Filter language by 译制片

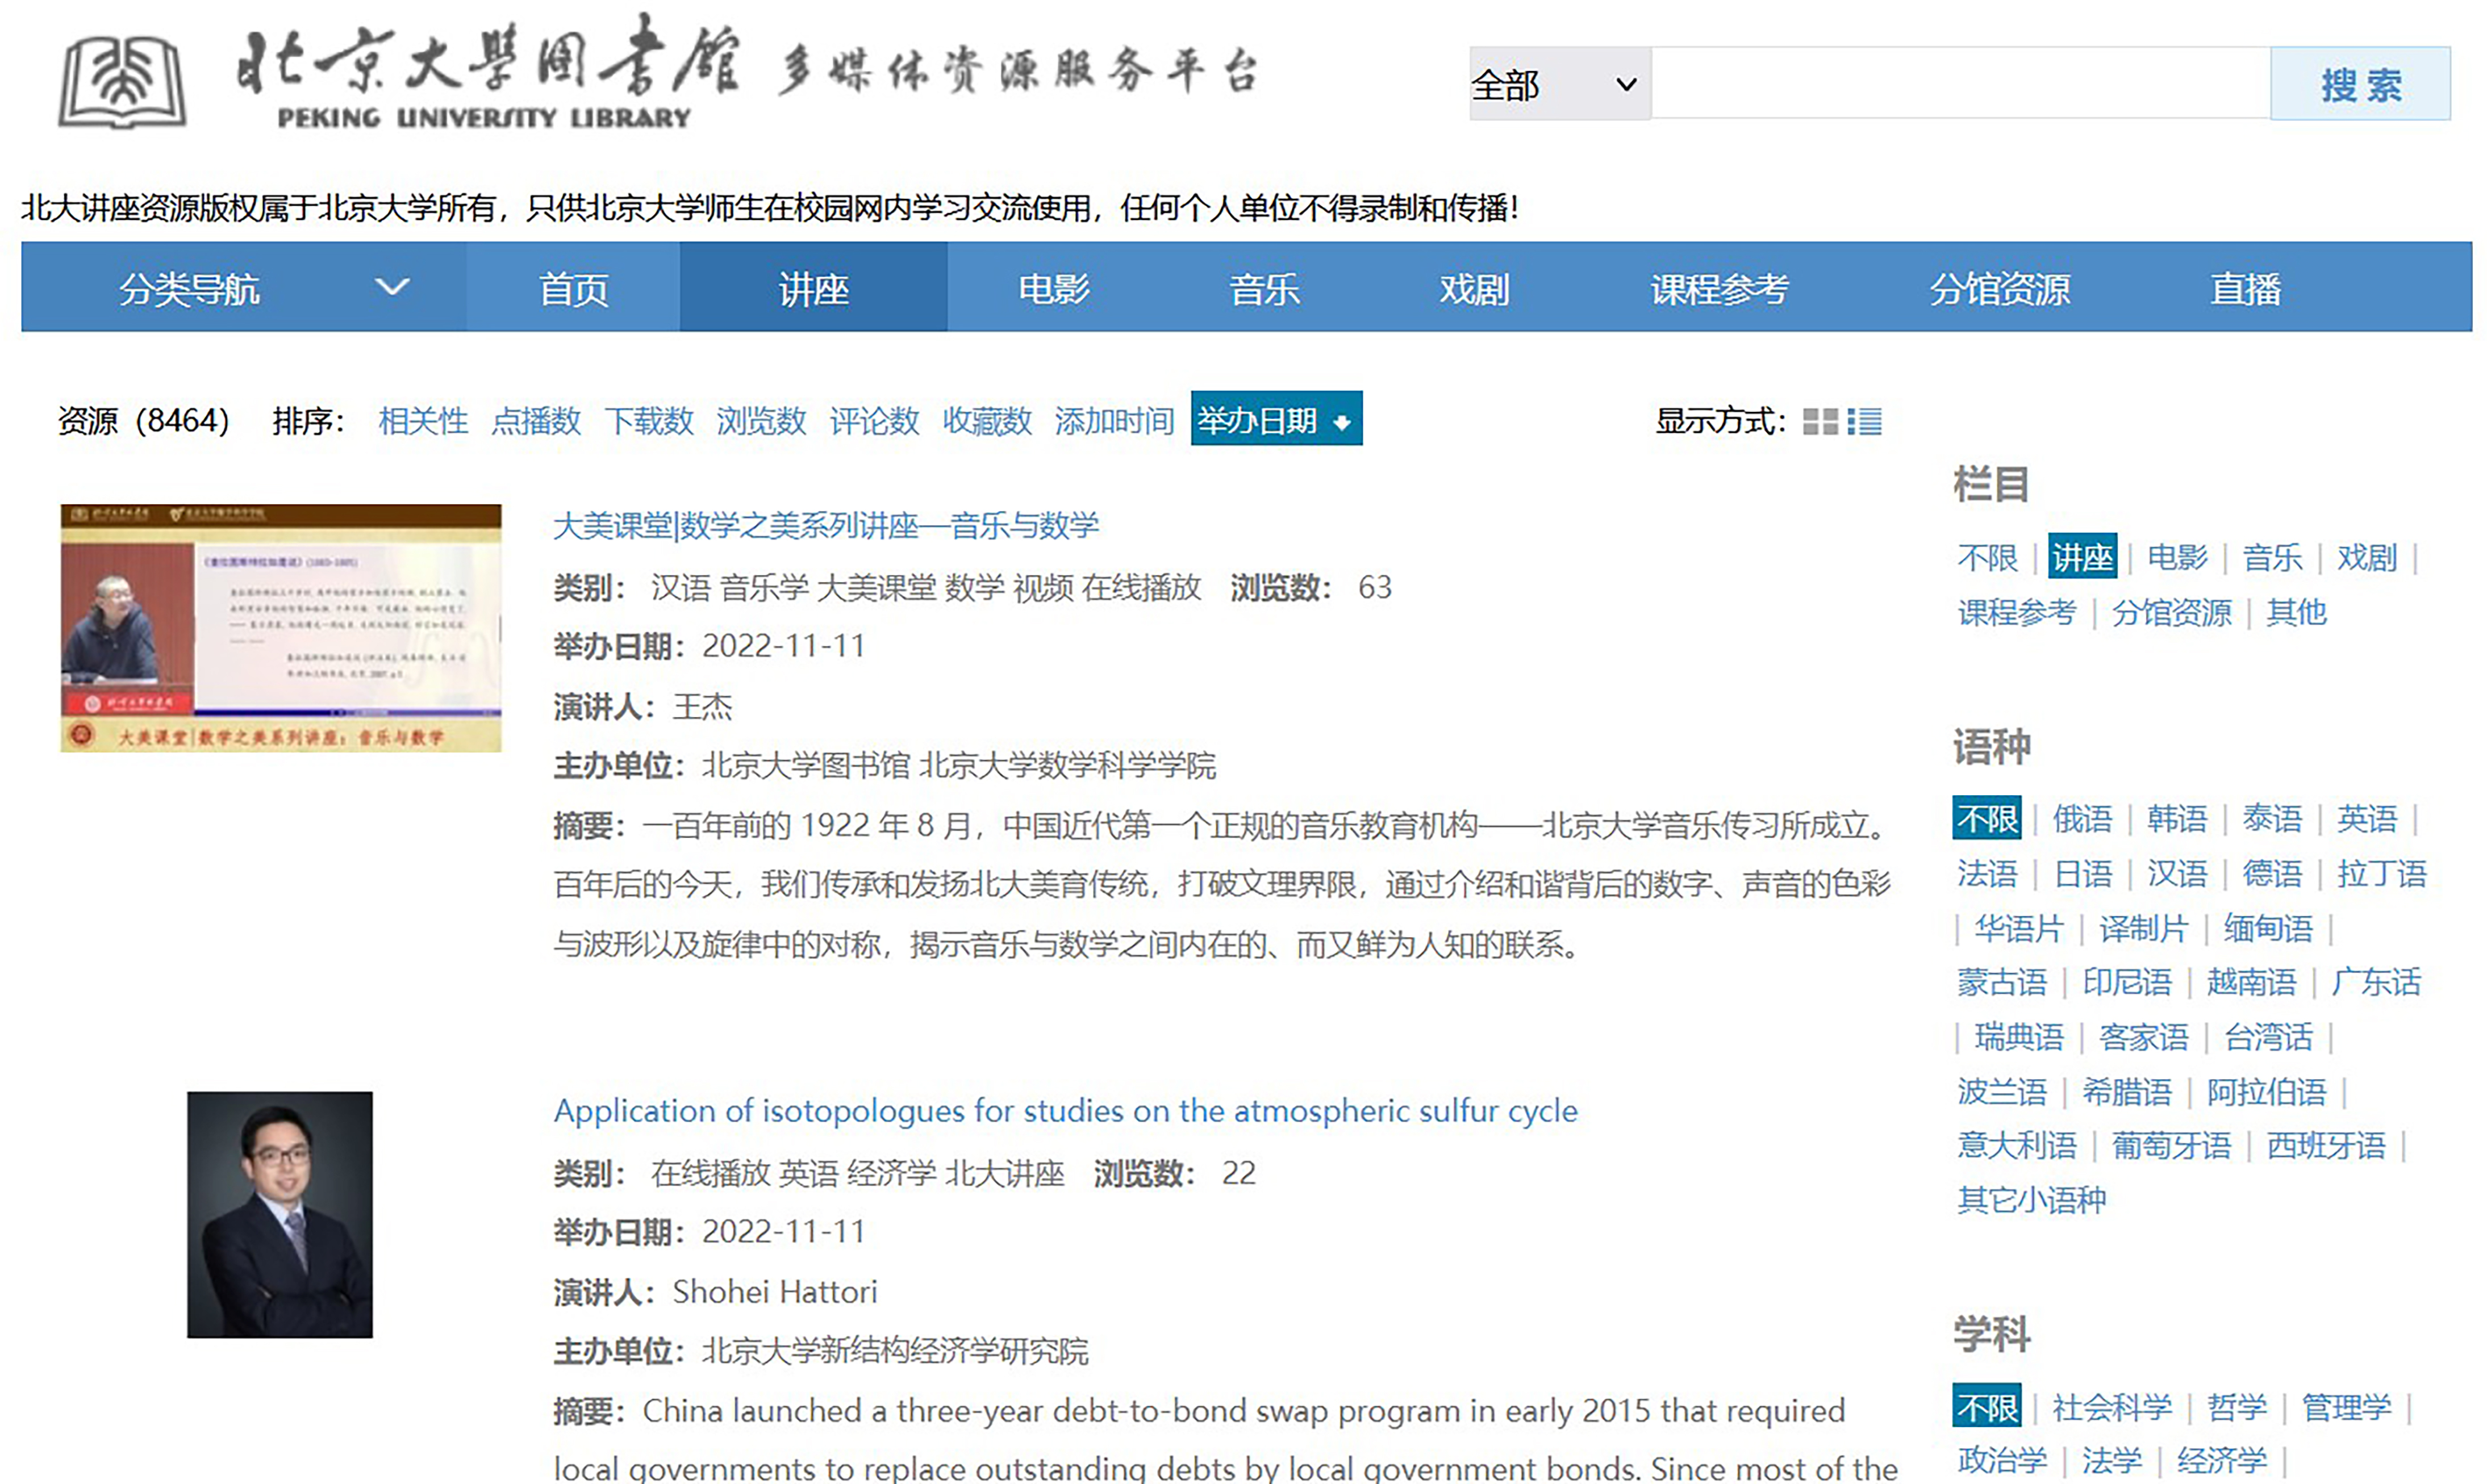pyautogui.click(x=2144, y=929)
